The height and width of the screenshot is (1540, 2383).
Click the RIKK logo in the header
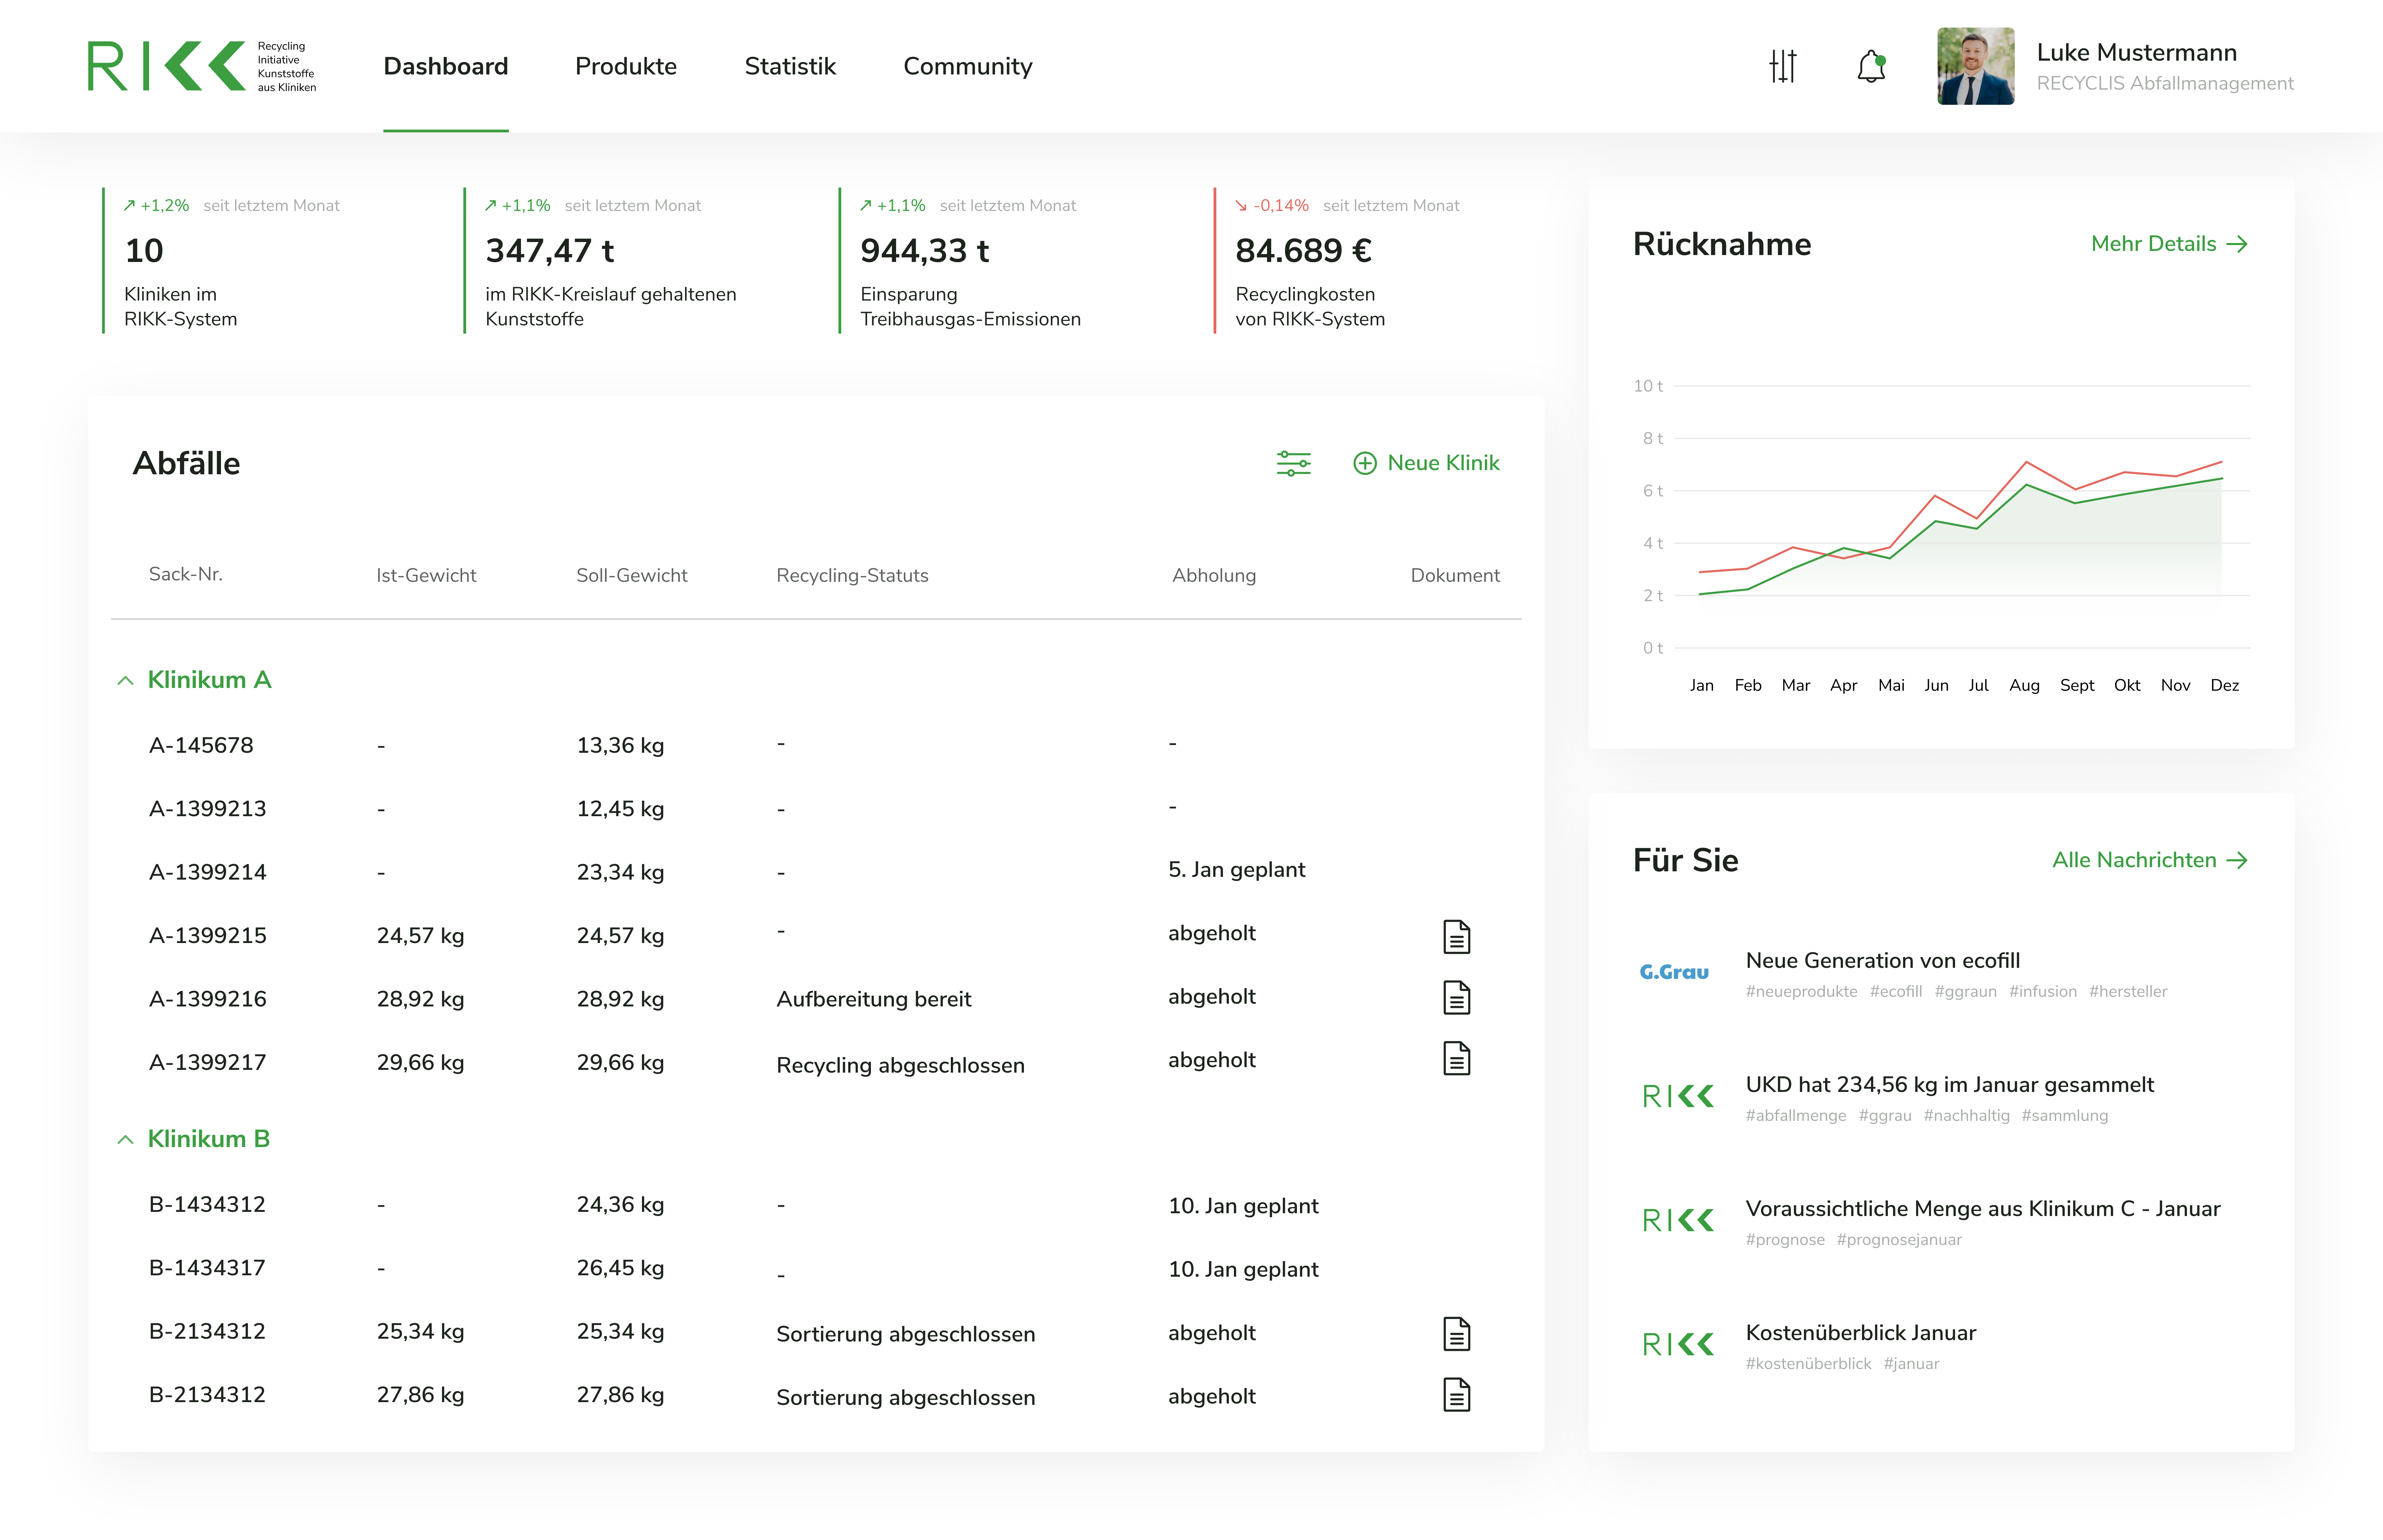click(x=202, y=66)
